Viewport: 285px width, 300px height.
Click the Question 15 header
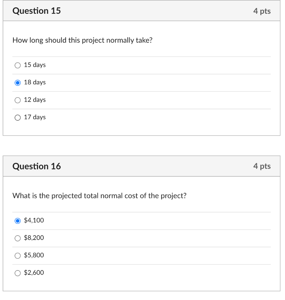point(37,11)
